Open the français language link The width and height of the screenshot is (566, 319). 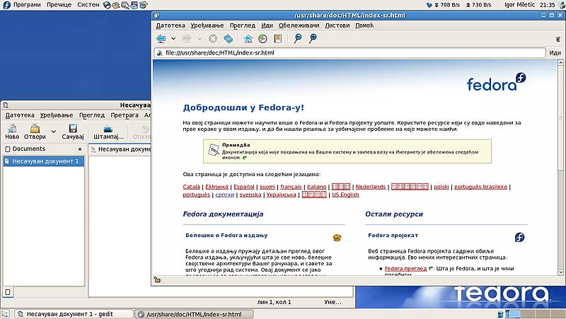(x=291, y=187)
